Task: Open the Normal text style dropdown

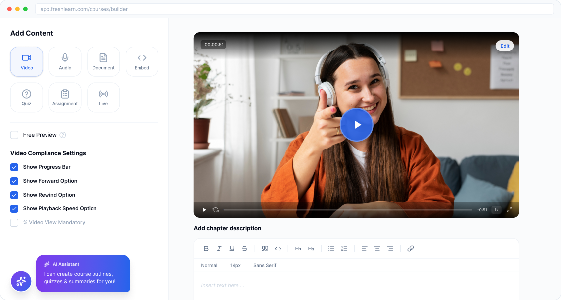Action: (209, 265)
